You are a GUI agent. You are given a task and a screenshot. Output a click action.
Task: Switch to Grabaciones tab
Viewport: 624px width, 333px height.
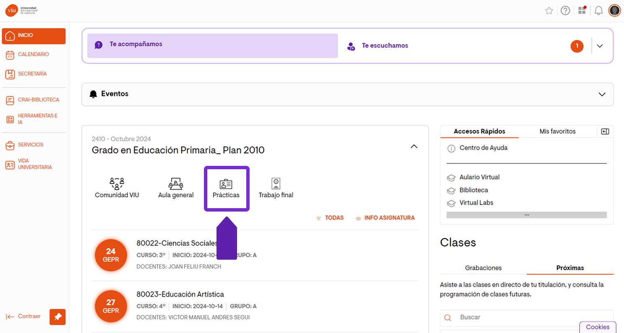point(483,268)
